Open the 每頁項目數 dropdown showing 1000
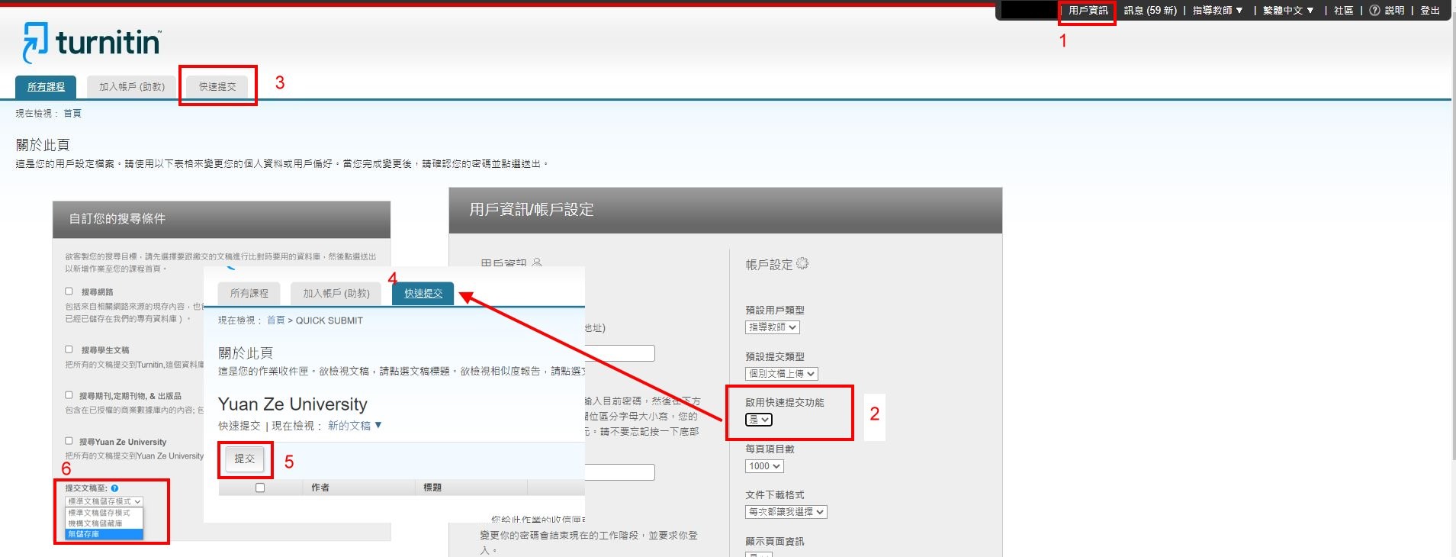Viewport: 1456px width, 557px height. pyautogui.click(x=764, y=466)
